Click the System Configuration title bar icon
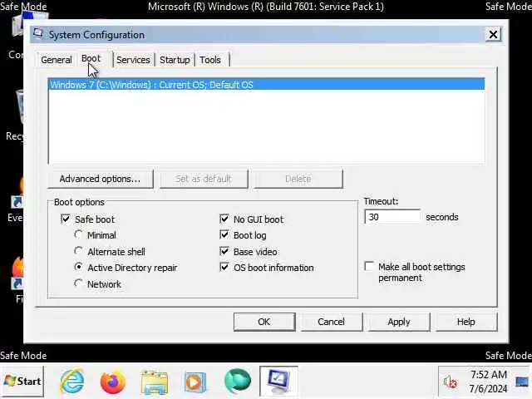 (38, 34)
